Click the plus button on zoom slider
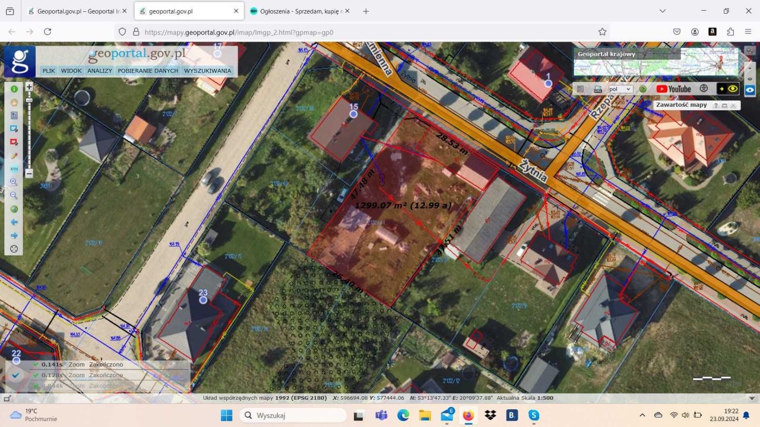The image size is (760, 427). point(29,87)
